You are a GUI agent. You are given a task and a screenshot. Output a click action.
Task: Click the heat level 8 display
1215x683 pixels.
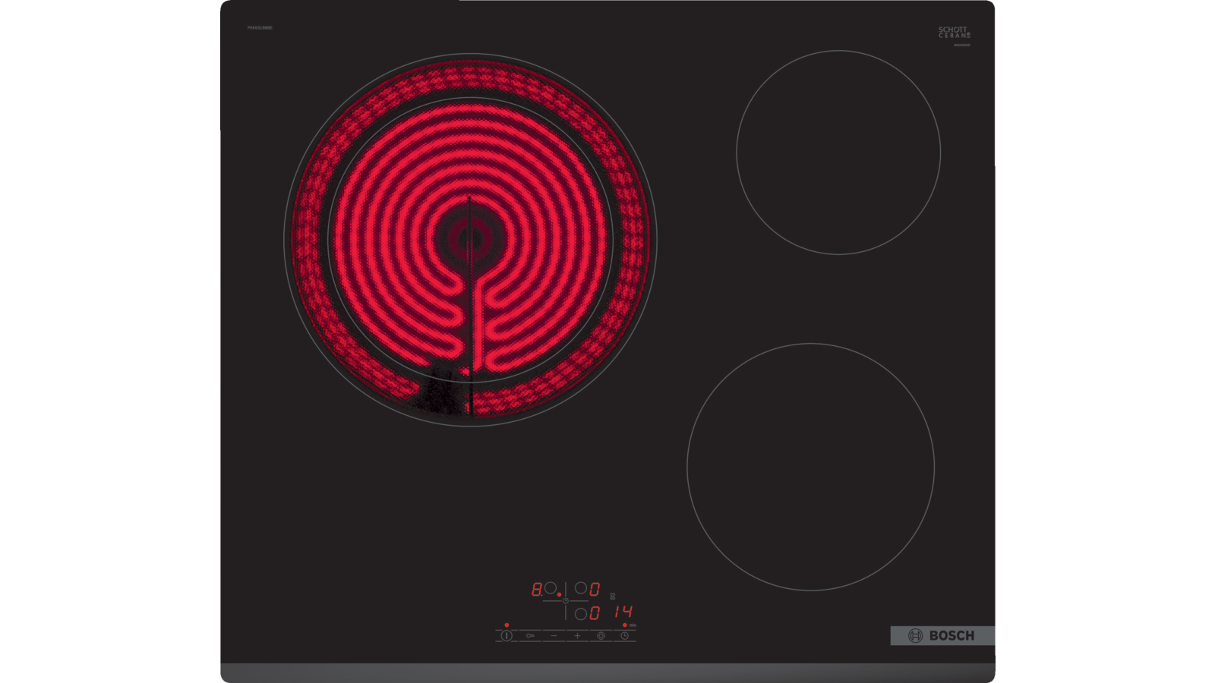[536, 589]
